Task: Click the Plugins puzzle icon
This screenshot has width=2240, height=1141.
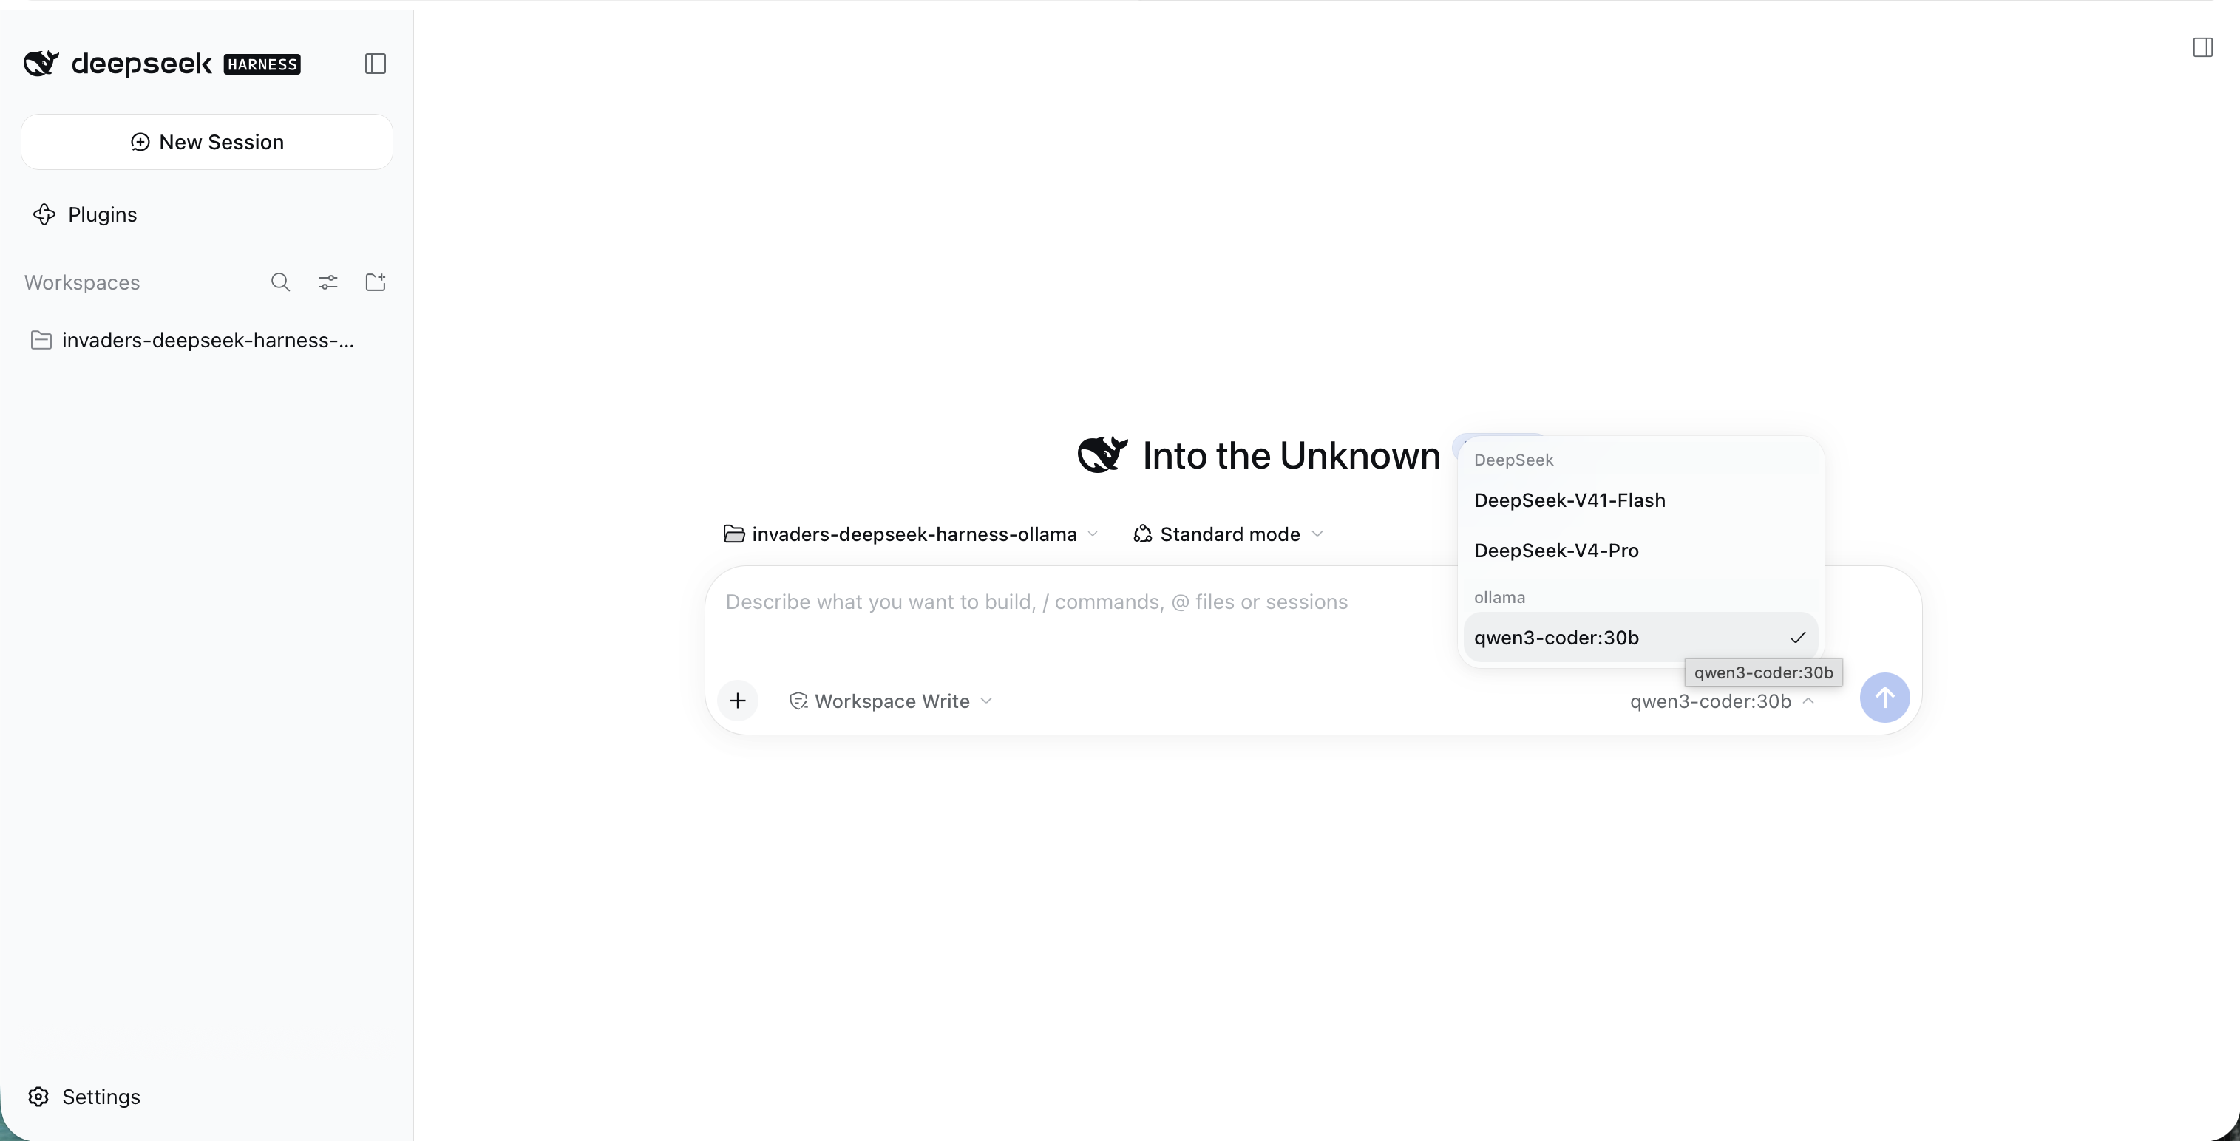Action: [44, 214]
